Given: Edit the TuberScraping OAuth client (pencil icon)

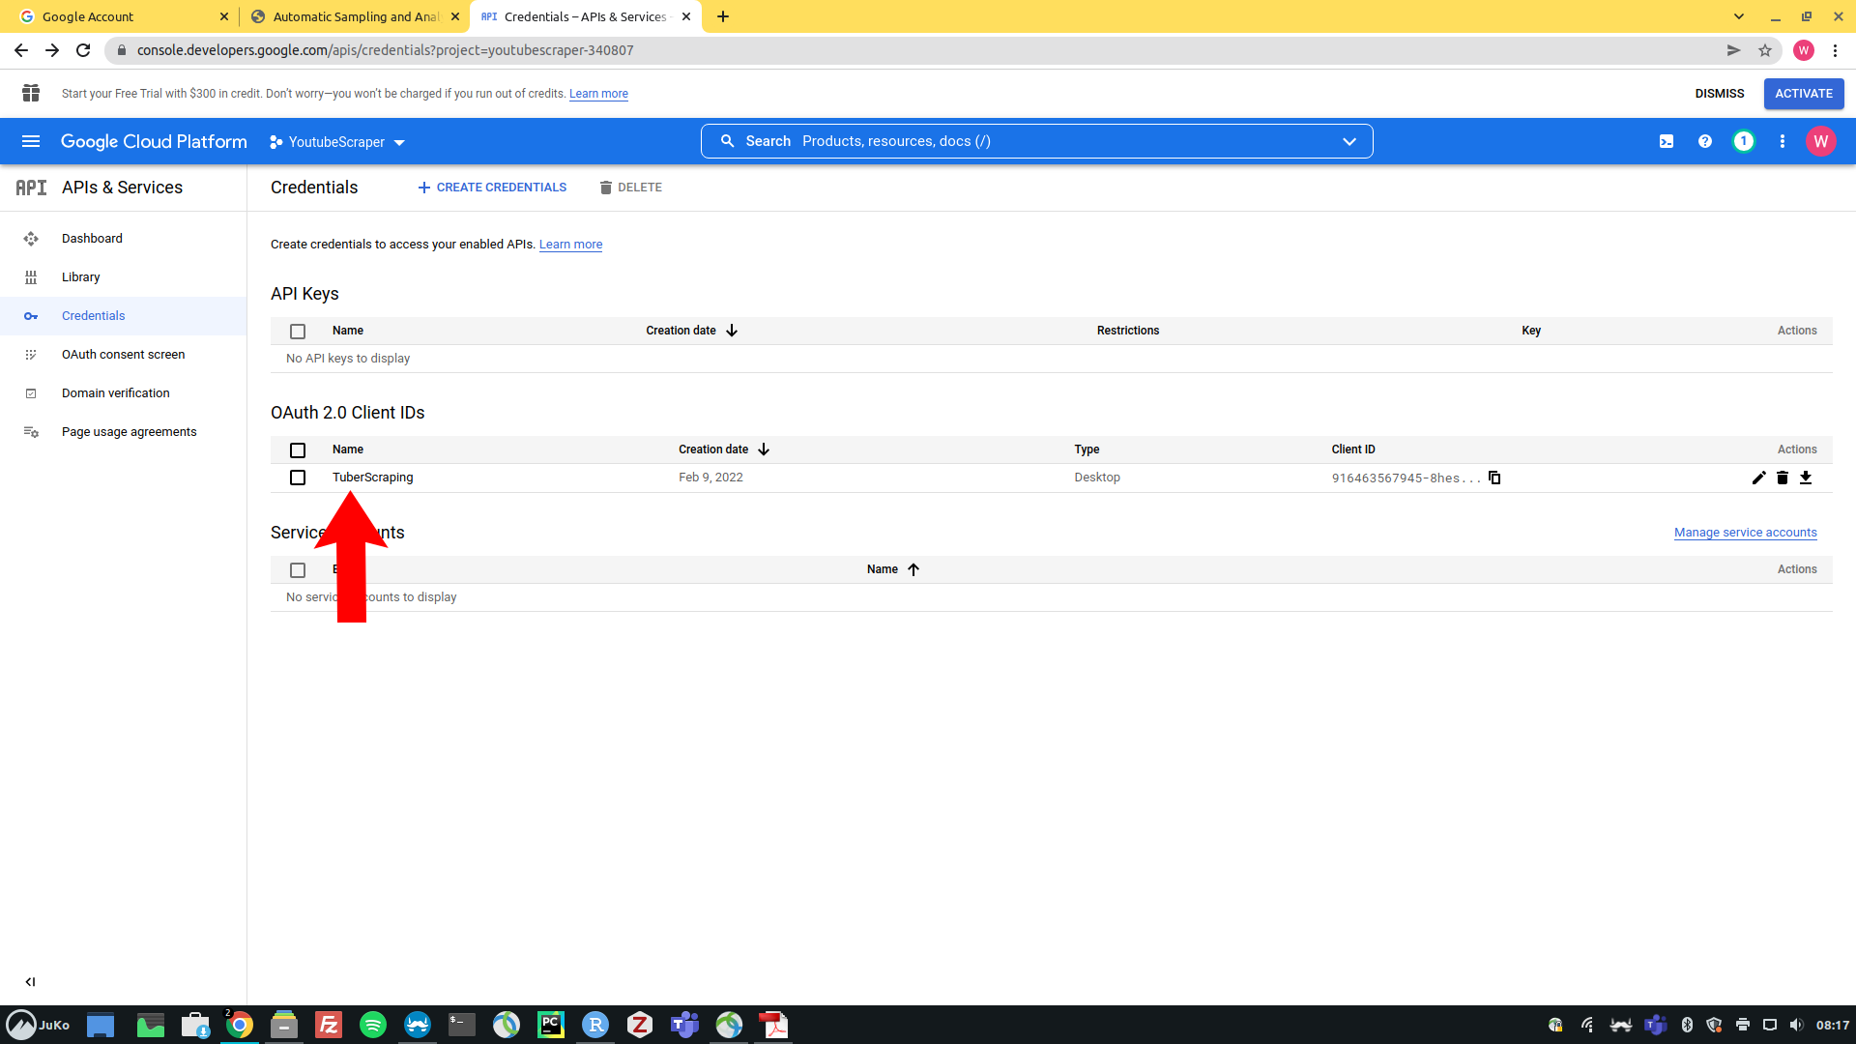Looking at the screenshot, I should pos(1758,478).
